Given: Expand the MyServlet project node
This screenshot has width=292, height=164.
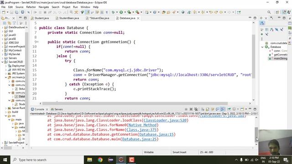Looking at the screenshot, I should click(2, 54).
